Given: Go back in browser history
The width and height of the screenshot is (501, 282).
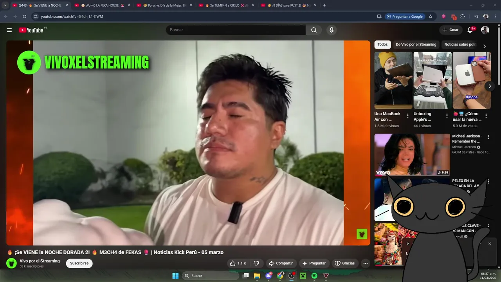Looking at the screenshot, I should coord(5,16).
